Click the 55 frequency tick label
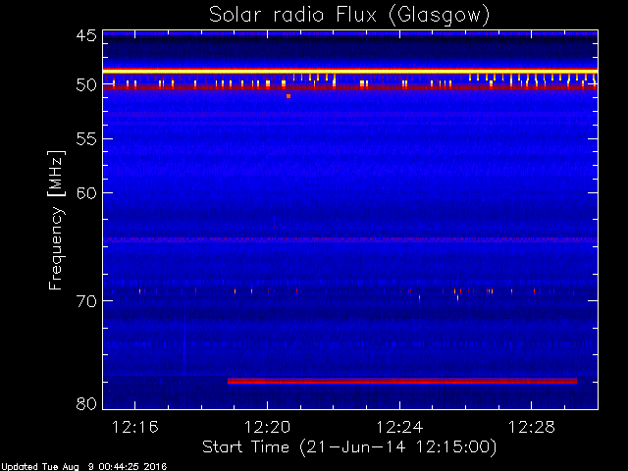The image size is (628, 471). click(x=86, y=139)
